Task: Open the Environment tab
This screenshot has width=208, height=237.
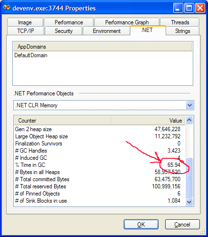Action: pos(107,31)
